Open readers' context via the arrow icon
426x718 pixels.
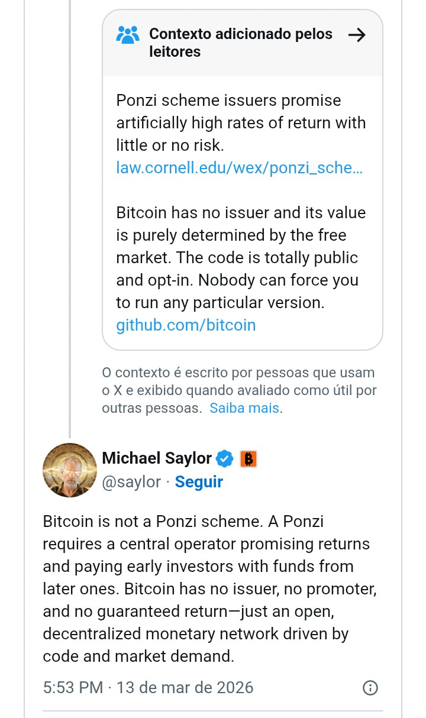pyautogui.click(x=357, y=35)
